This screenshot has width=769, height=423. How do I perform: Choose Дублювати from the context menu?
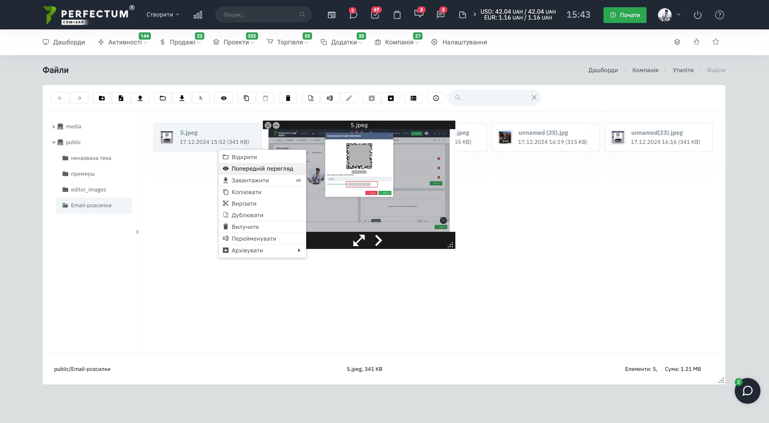[247, 215]
